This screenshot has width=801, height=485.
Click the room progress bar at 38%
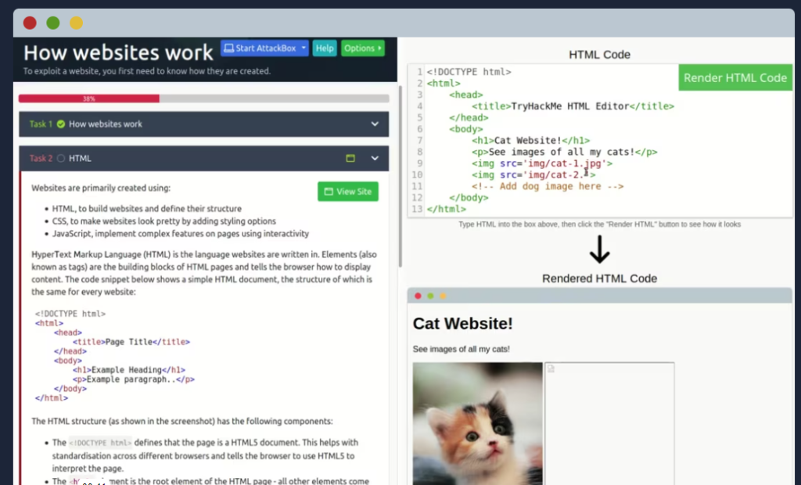point(204,99)
